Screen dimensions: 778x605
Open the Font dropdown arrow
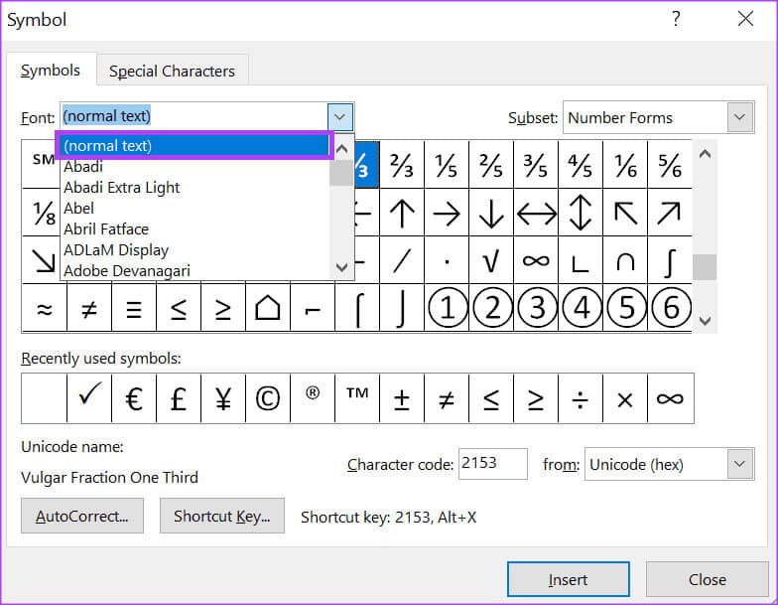point(340,116)
